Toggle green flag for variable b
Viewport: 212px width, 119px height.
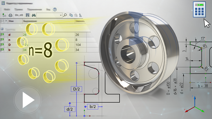point(2,50)
